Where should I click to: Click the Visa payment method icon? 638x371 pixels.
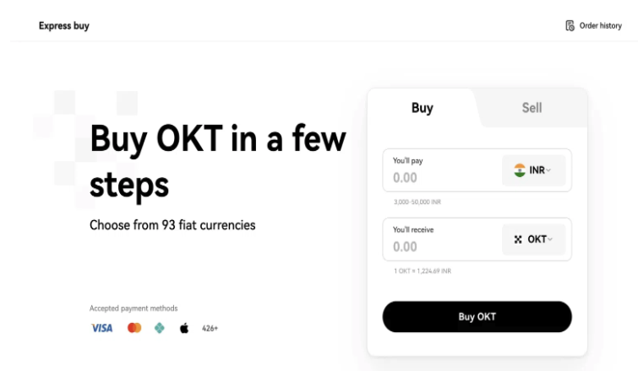pos(101,328)
